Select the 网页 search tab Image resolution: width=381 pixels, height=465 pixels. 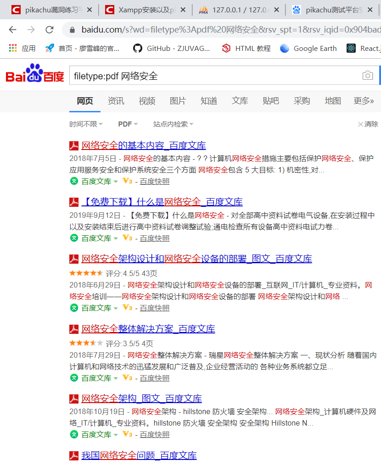coord(85,101)
